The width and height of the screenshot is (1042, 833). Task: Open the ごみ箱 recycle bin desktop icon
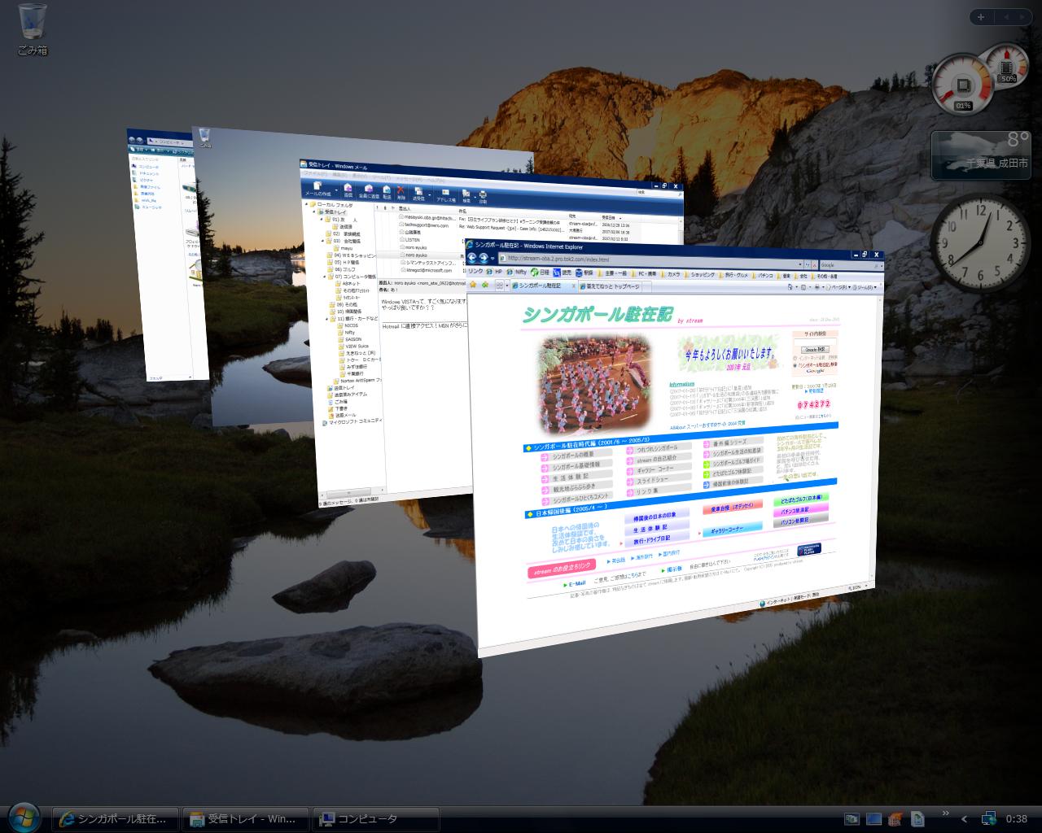[x=32, y=22]
